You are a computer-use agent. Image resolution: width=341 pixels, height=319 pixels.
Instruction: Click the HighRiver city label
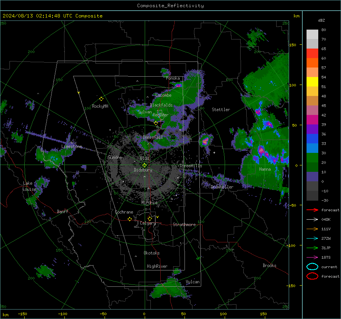pyautogui.click(x=157, y=266)
